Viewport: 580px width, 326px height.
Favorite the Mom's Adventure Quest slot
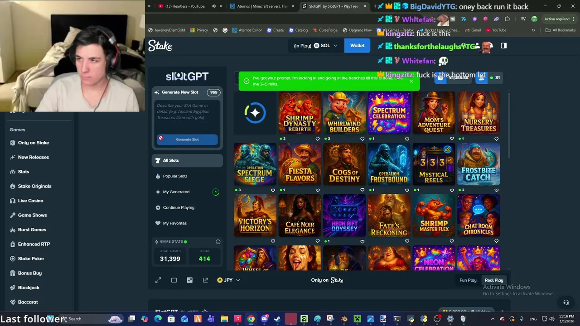coord(452,139)
